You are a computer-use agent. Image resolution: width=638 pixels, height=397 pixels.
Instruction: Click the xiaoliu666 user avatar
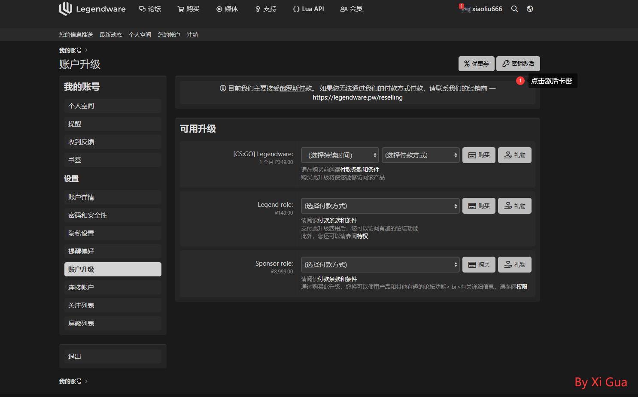click(x=466, y=9)
